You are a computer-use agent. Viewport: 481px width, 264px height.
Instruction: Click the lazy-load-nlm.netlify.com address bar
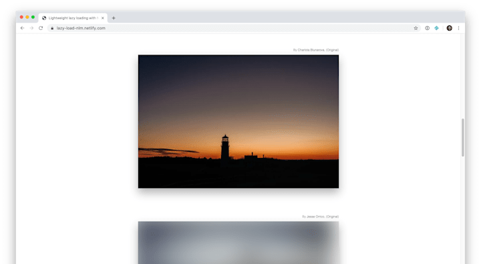click(x=233, y=28)
